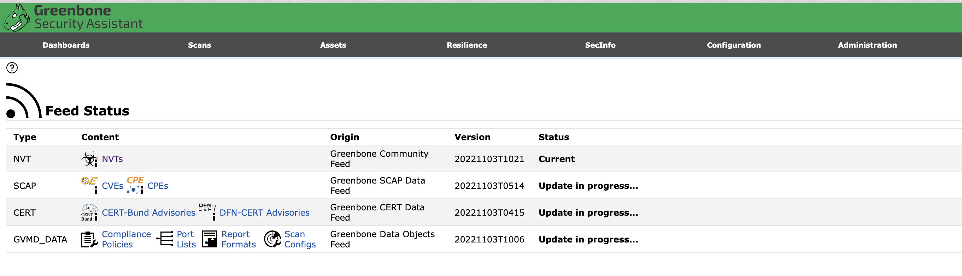Open the CPEs link
962x276 pixels.
(x=158, y=186)
